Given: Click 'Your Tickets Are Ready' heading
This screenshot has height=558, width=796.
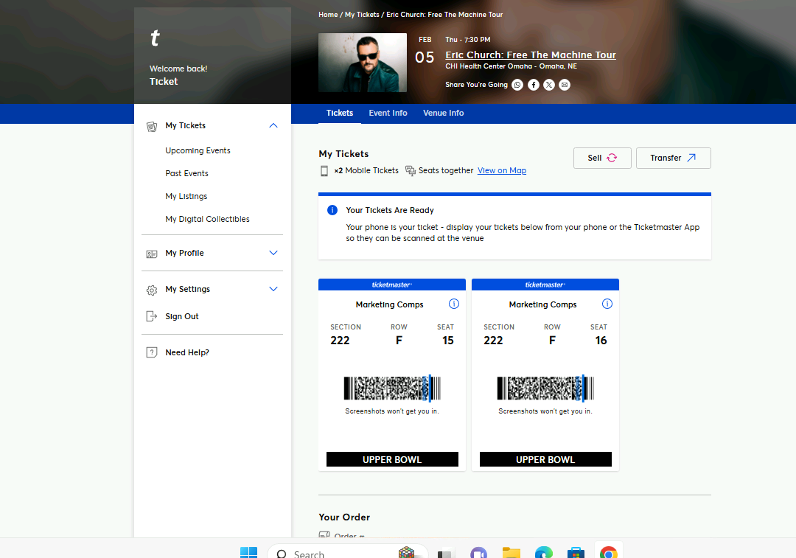Looking at the screenshot, I should (x=390, y=210).
